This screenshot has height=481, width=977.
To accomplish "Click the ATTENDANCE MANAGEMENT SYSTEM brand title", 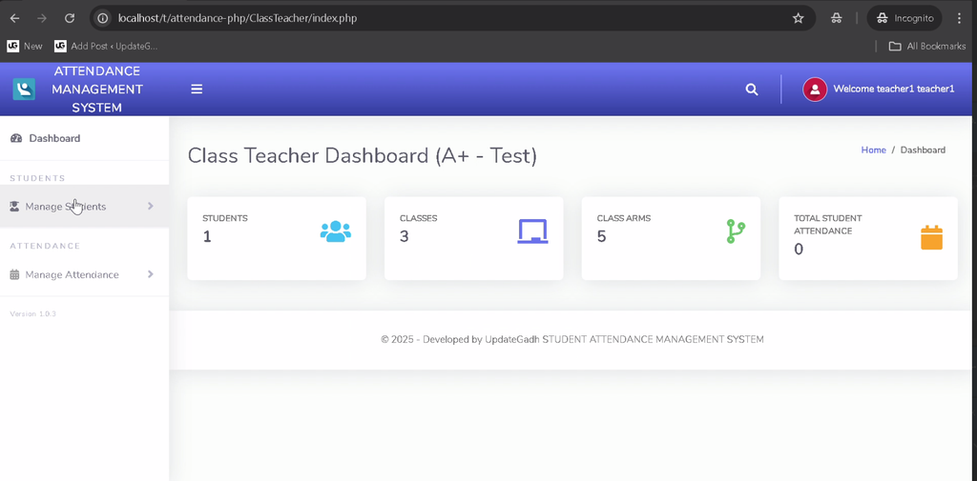I will click(97, 89).
